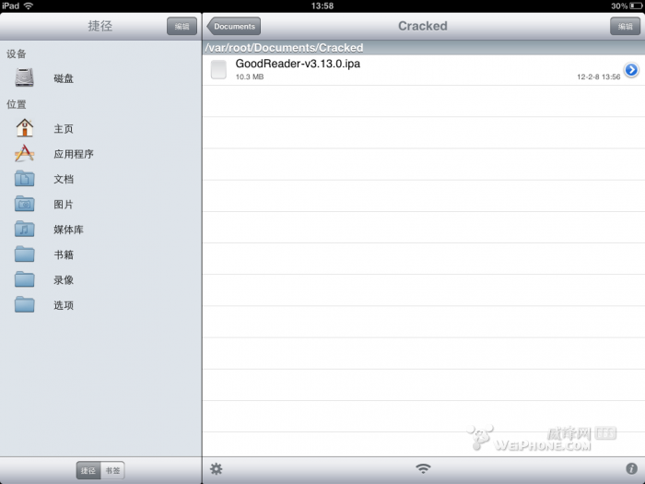Select the 主页 home label
The height and width of the screenshot is (484, 645).
point(64,129)
